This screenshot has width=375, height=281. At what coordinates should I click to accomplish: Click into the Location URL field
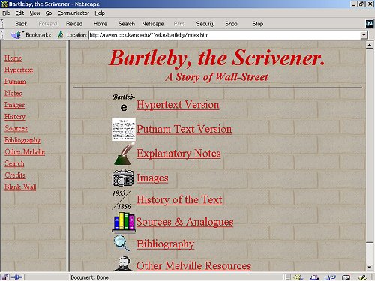click(x=224, y=35)
